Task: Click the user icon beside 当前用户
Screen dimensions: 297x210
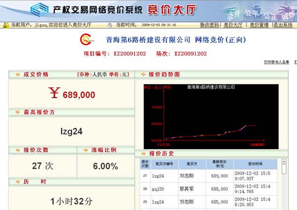Action: tap(6, 25)
